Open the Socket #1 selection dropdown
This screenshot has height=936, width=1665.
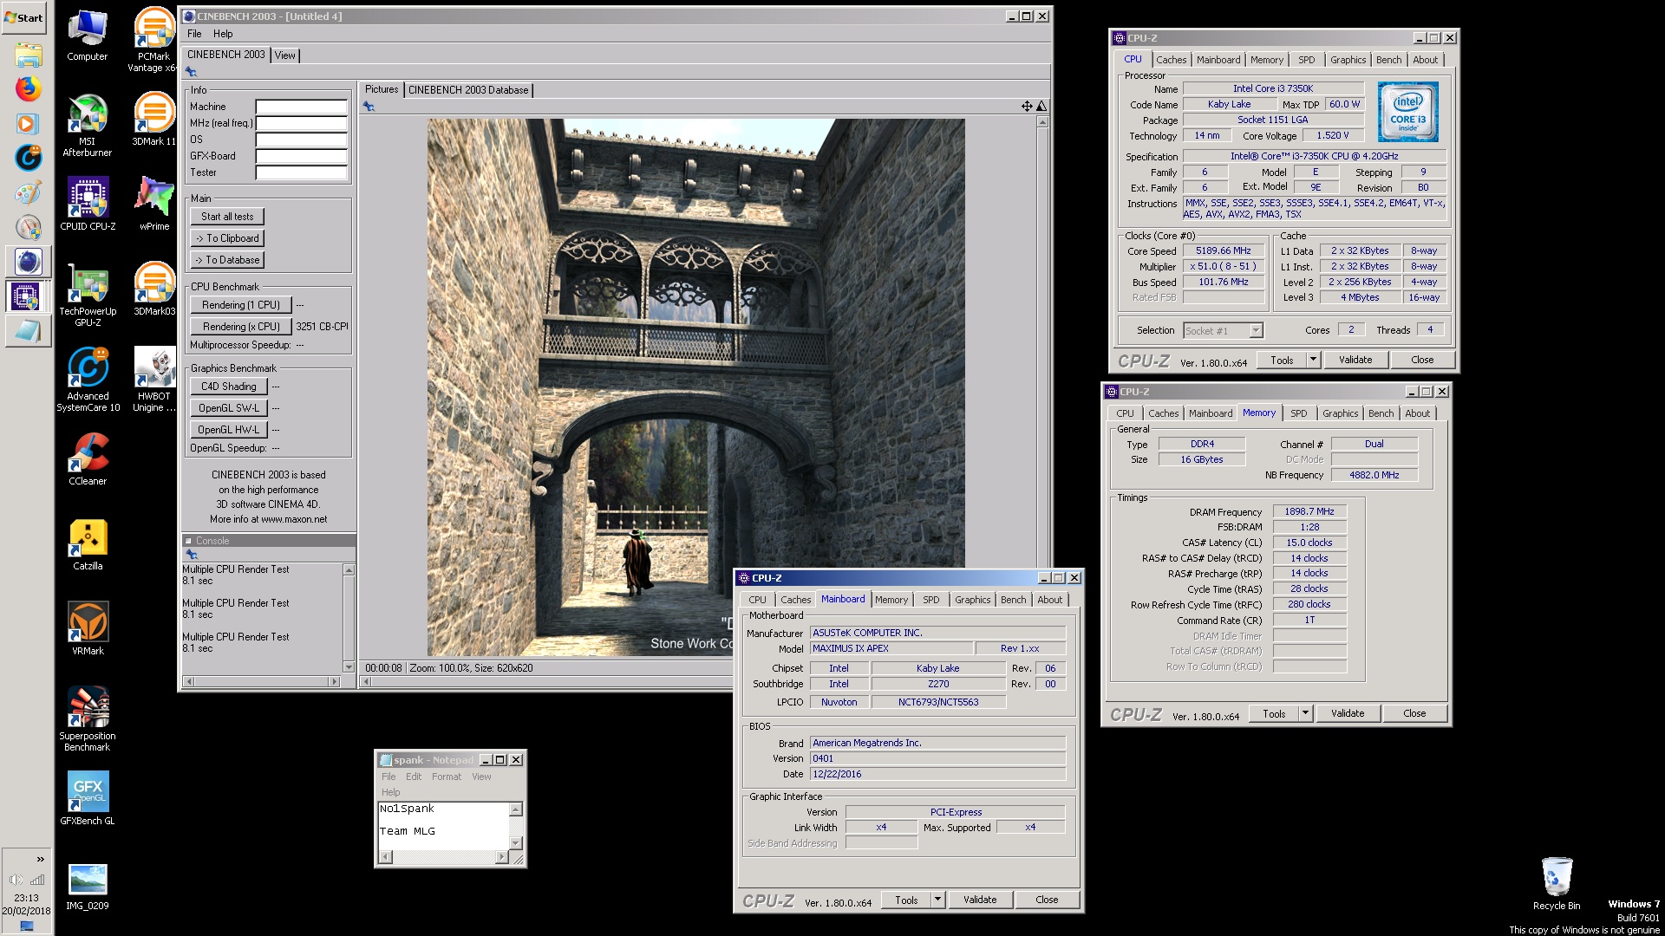[1223, 330]
